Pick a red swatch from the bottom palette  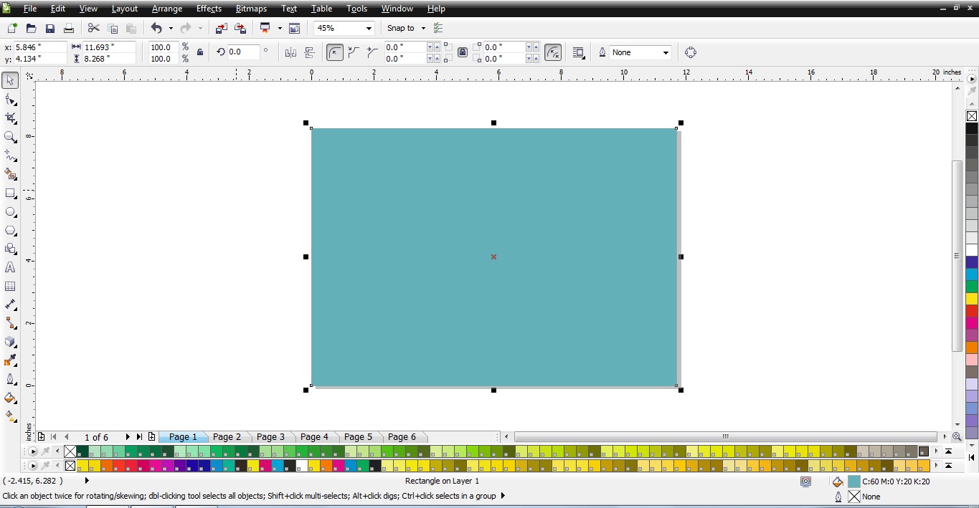pos(126,465)
